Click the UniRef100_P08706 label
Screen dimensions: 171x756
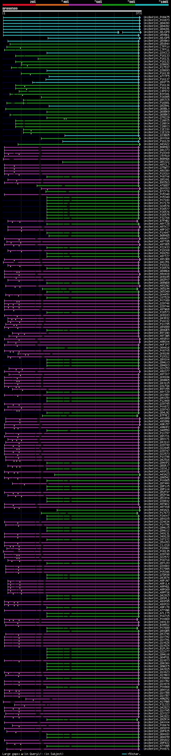(157, 176)
